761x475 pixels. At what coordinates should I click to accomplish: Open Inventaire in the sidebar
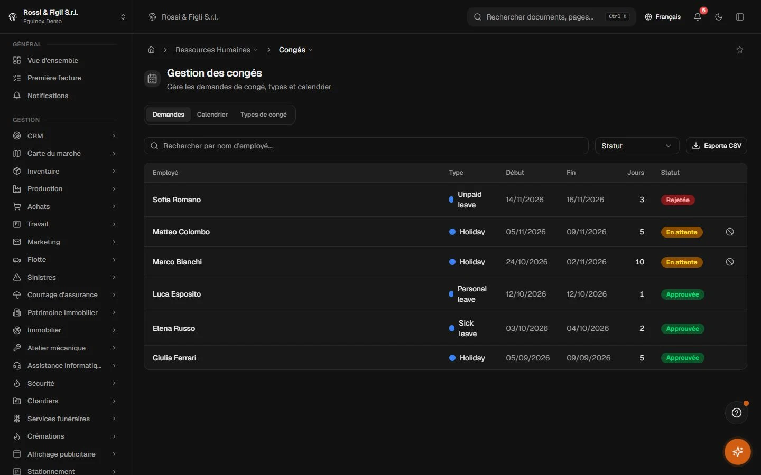pyautogui.click(x=64, y=171)
